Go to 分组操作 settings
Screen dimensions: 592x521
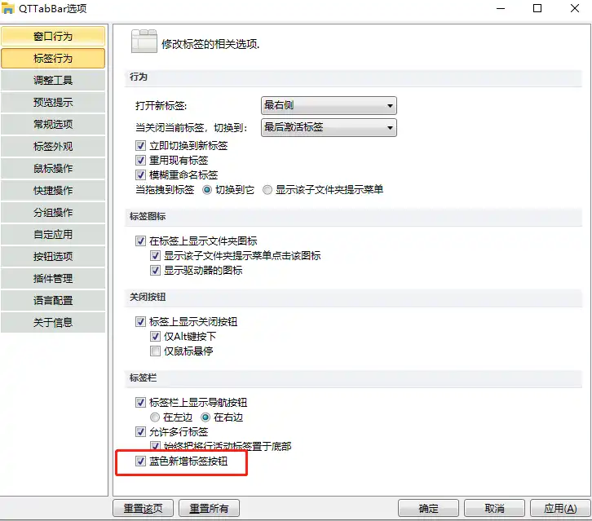click(x=53, y=212)
